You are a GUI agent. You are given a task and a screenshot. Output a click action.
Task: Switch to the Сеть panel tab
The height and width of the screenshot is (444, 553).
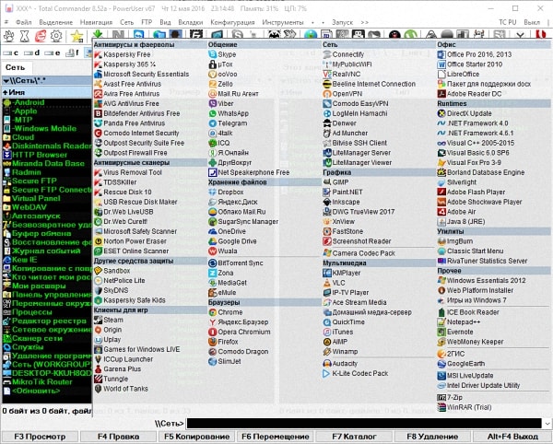point(15,67)
